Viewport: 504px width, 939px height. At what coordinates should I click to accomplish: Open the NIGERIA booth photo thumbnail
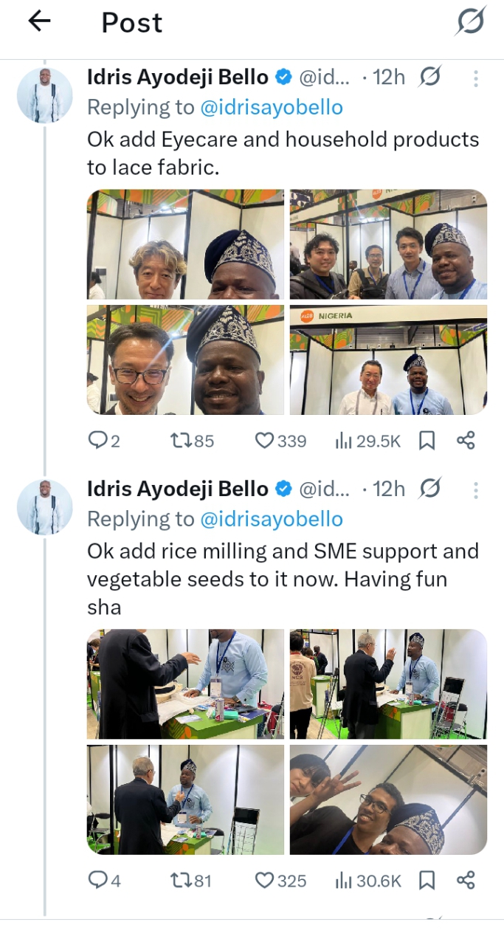point(389,360)
